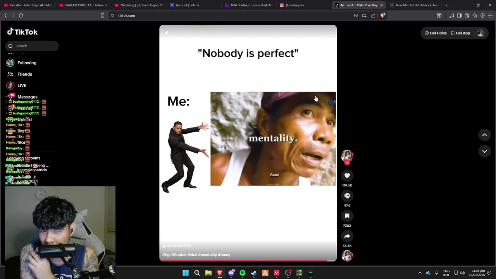
Task: Open the browser music playlist icon
Action: pyautogui.click(x=451, y=15)
